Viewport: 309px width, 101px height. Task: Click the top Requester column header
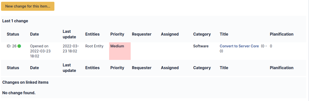pyautogui.click(x=142, y=34)
